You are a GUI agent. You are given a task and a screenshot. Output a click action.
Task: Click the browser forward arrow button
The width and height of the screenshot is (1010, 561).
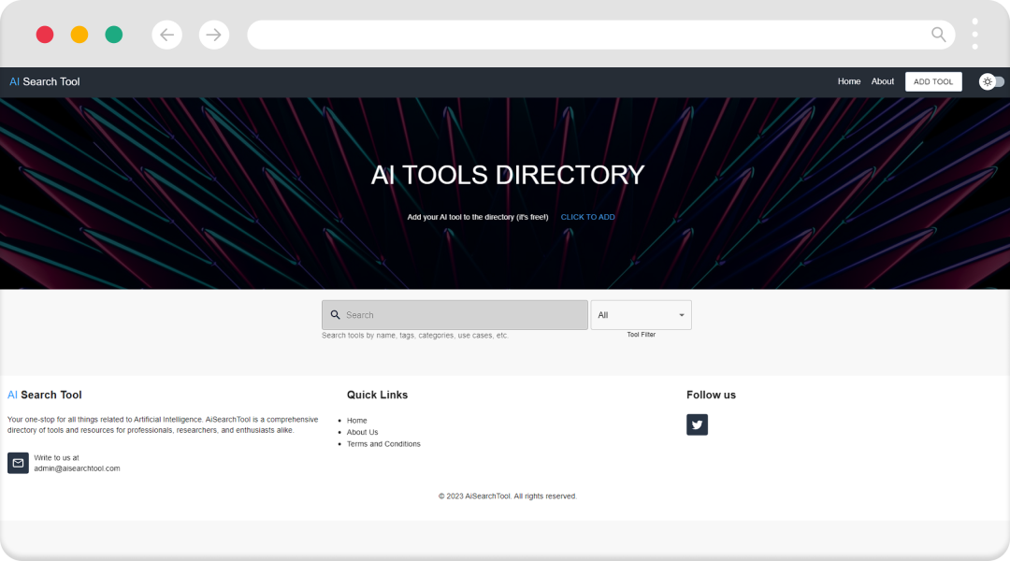point(214,35)
